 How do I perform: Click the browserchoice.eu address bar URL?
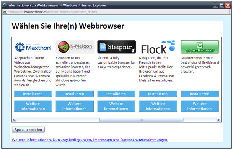52,12
